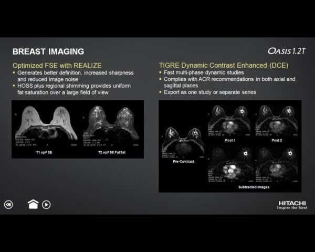
Task: Click 'Export as one study or separate series'
Action: 210,92
